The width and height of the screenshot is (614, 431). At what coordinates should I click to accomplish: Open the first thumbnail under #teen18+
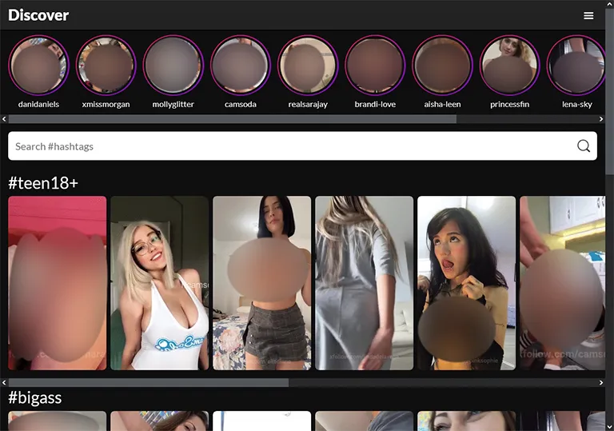(x=57, y=283)
